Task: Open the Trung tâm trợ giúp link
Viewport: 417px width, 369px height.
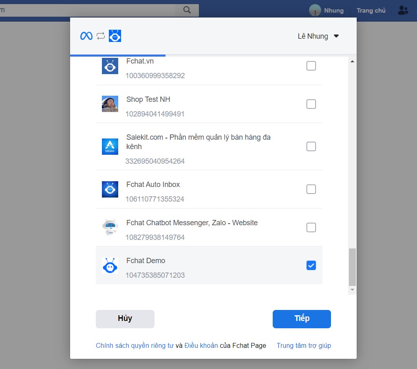Action: [x=304, y=346]
